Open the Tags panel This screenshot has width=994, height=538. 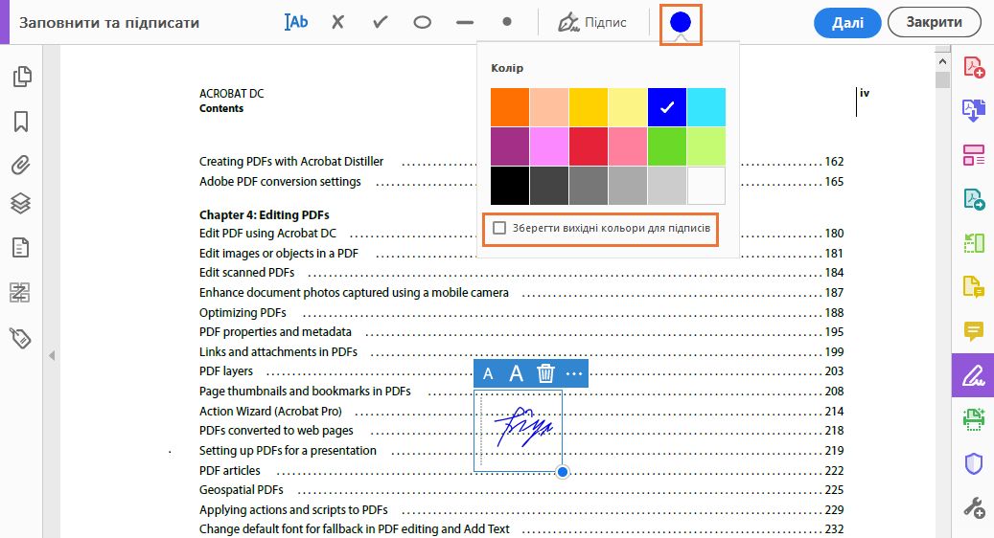pyautogui.click(x=20, y=338)
